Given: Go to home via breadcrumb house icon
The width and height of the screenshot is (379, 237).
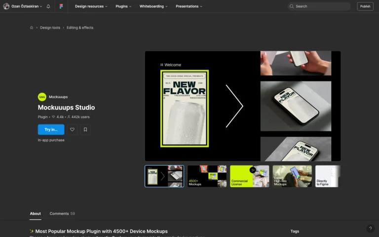Looking at the screenshot, I should (x=32, y=28).
